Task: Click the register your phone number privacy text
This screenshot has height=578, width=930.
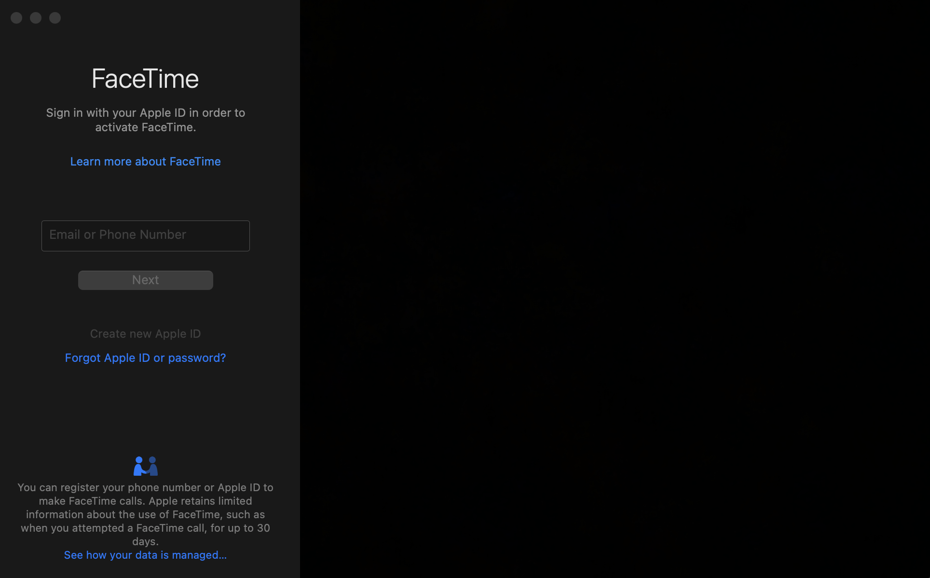Action: click(145, 514)
